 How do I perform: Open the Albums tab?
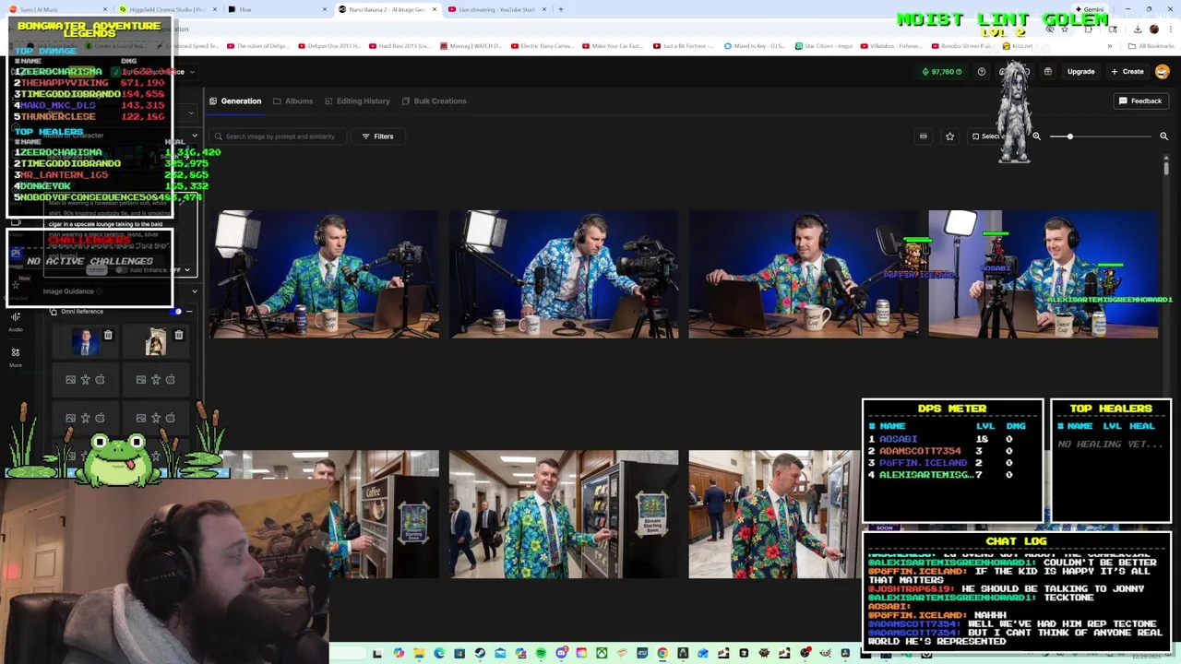pos(292,101)
